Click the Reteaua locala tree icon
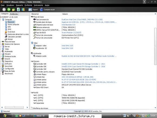Screen dimensions: 157x118 3,56
